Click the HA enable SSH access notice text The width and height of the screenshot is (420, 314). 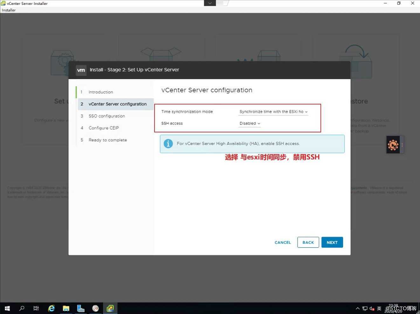point(238,144)
